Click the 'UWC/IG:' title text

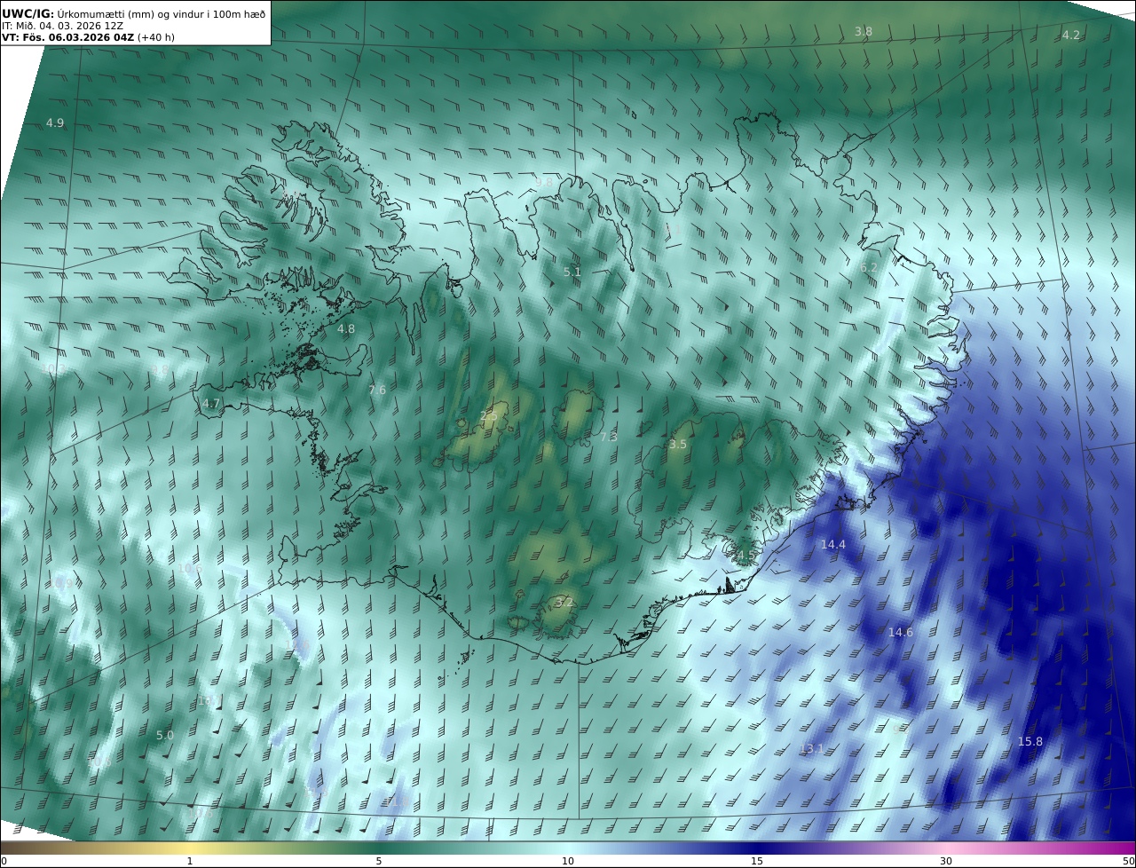click(28, 13)
